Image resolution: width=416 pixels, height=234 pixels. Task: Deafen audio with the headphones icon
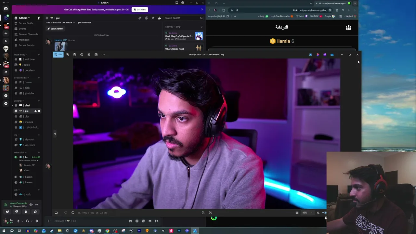click(x=27, y=221)
